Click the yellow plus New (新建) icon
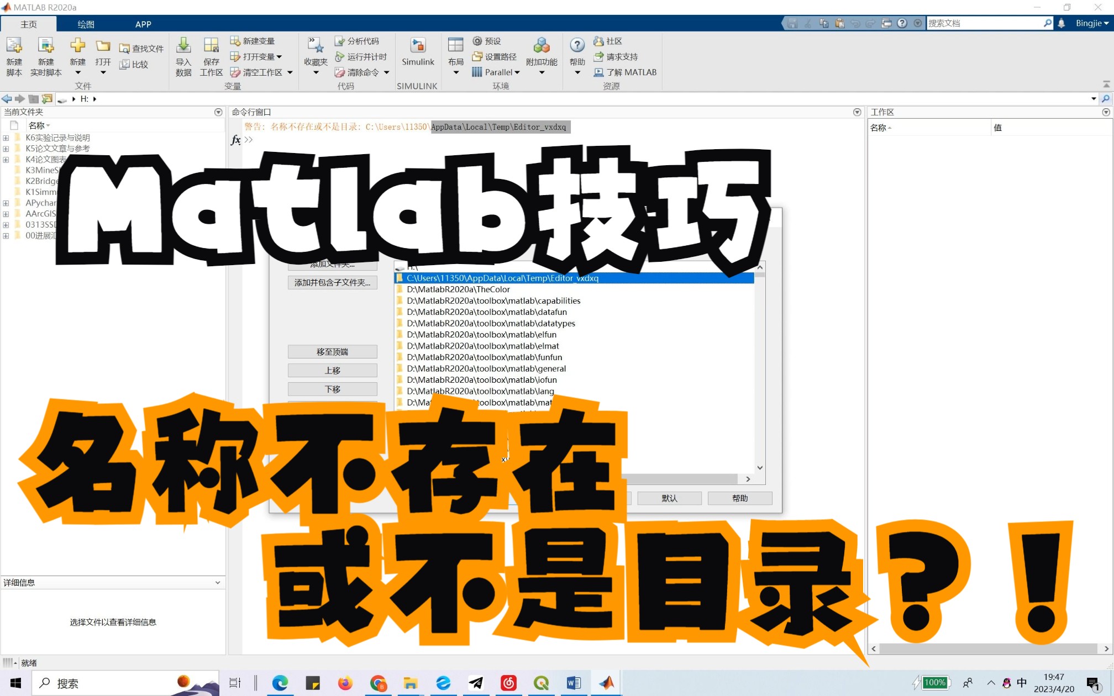 coord(77,46)
